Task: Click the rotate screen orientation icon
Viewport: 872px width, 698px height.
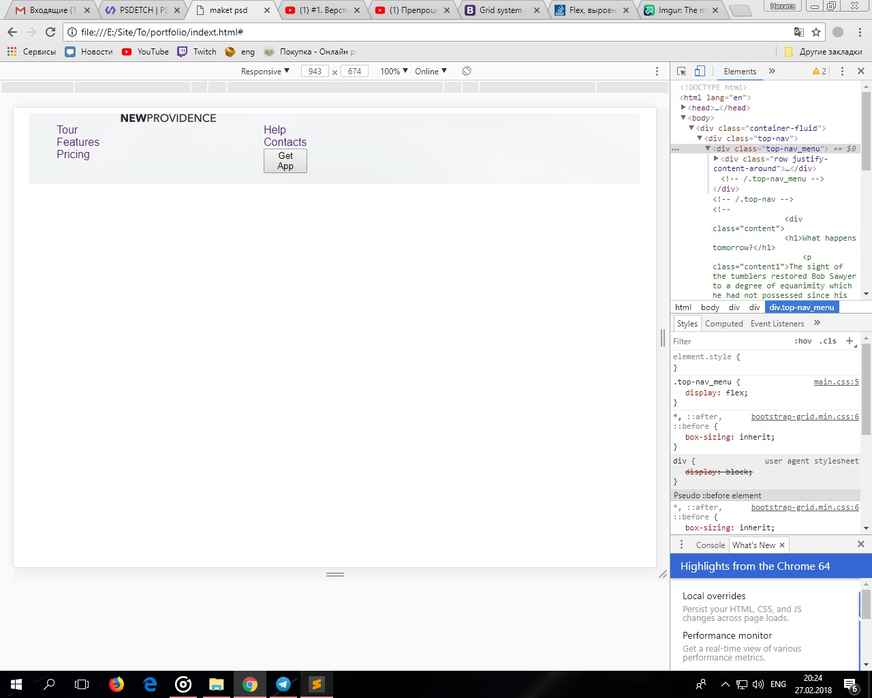Action: point(467,72)
